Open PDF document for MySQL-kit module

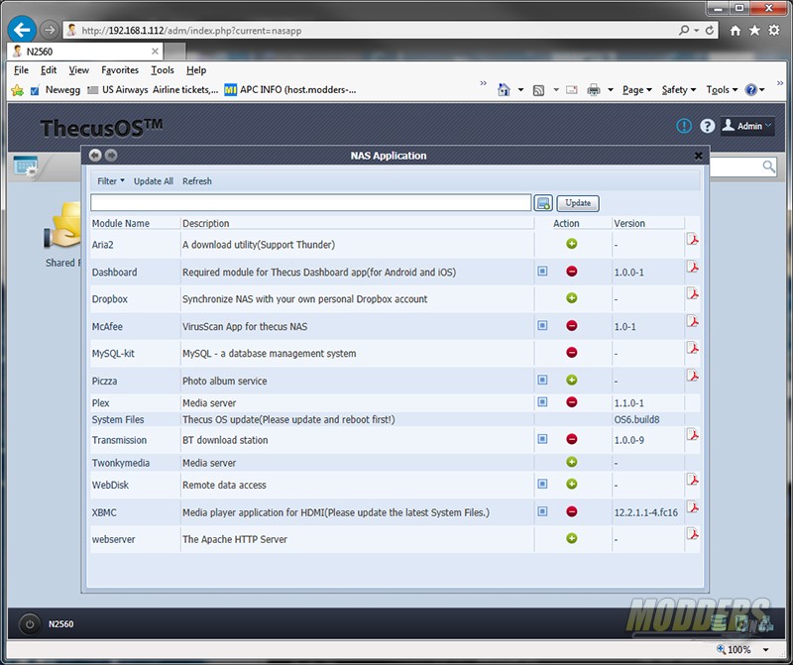[x=692, y=348]
